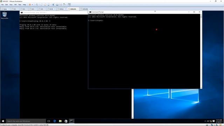The width and height of the screenshot is (224, 126).
Task: Click the C:\Users prompt line in front window
Action: coord(96,21)
